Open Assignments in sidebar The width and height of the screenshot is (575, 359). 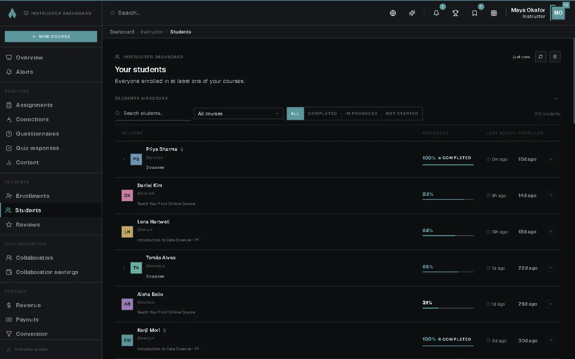pyautogui.click(x=51, y=105)
